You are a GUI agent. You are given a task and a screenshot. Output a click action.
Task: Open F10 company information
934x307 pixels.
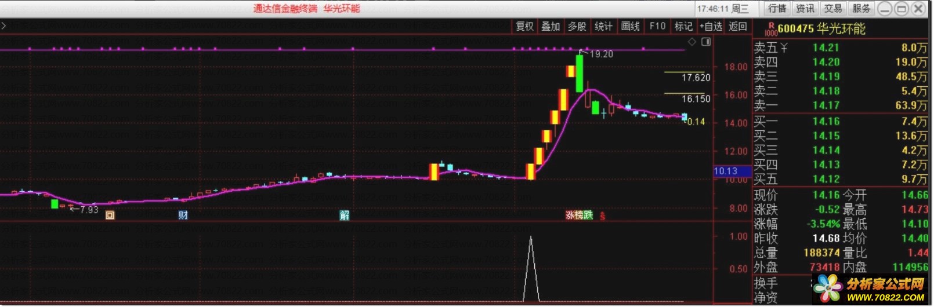tap(657, 26)
